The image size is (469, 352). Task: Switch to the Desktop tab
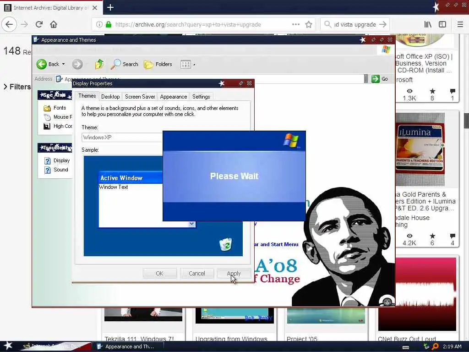[110, 97]
